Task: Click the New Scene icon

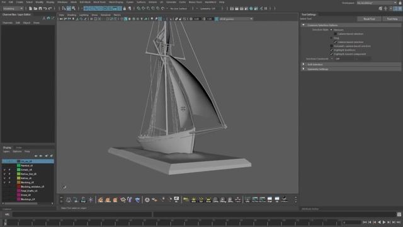Action: 30,8
